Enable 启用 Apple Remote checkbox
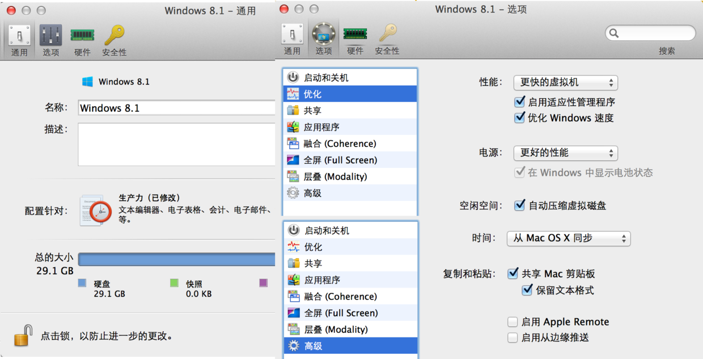703x359 pixels. [513, 322]
